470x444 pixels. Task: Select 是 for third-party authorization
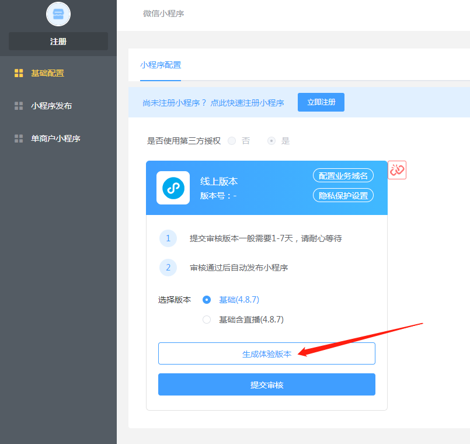pyautogui.click(x=271, y=141)
